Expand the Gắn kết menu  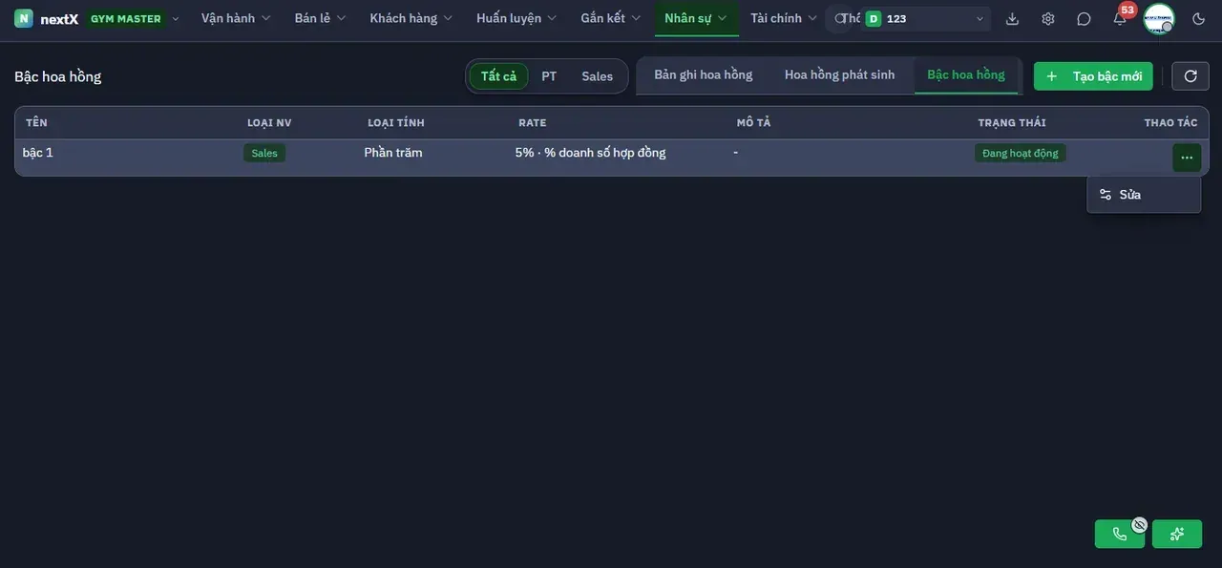click(x=611, y=18)
